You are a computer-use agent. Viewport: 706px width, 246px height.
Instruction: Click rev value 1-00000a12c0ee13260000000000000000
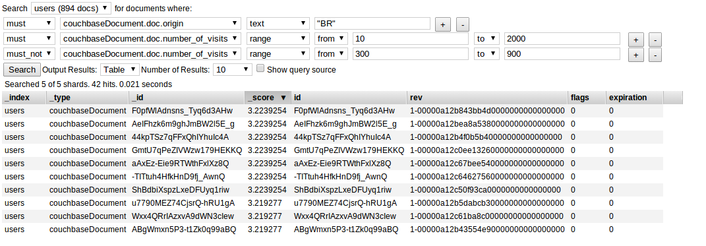point(487,150)
